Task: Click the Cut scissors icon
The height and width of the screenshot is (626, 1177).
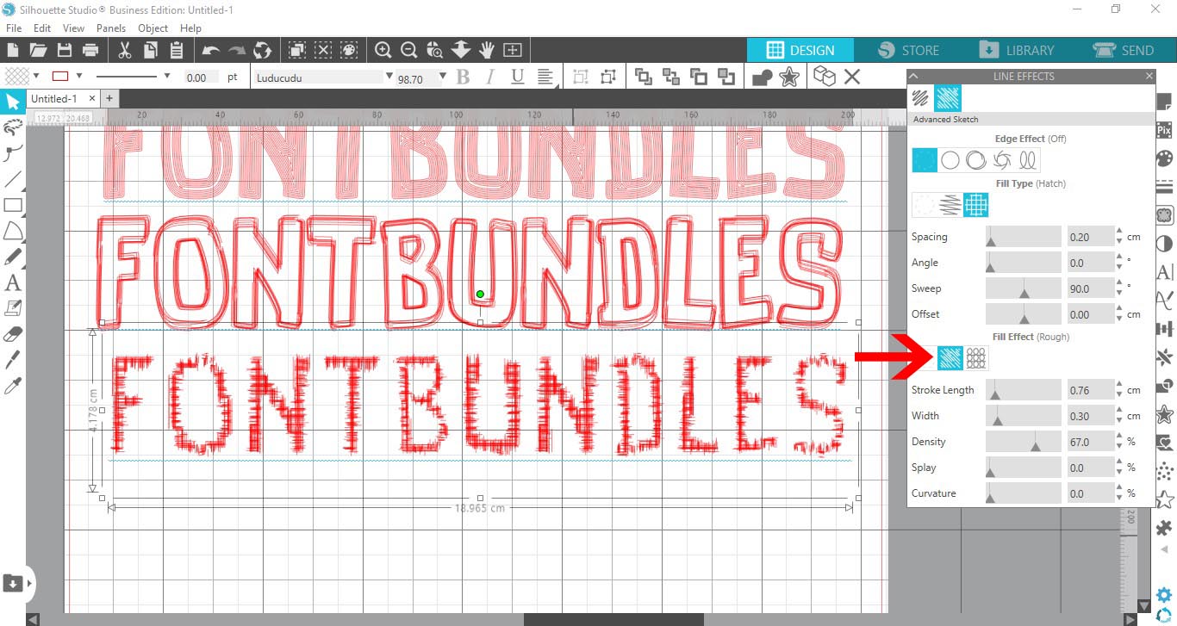Action: [124, 50]
